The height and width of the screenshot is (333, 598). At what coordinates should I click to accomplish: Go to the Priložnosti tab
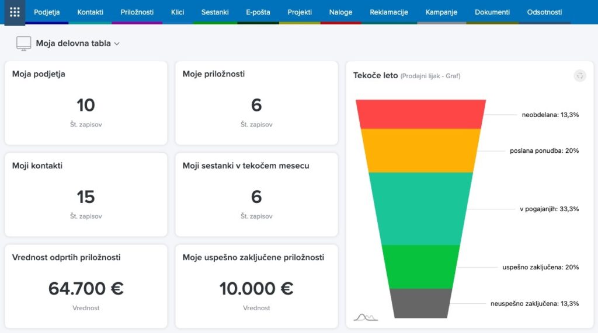(137, 12)
